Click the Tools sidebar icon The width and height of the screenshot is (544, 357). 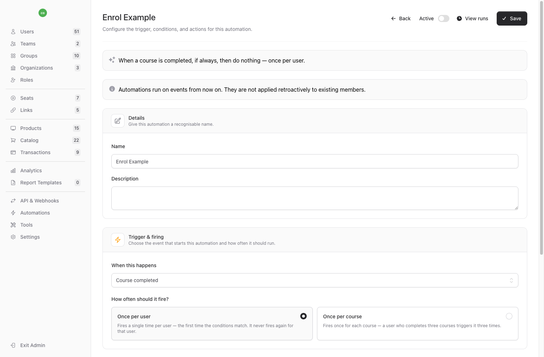[x=13, y=225]
